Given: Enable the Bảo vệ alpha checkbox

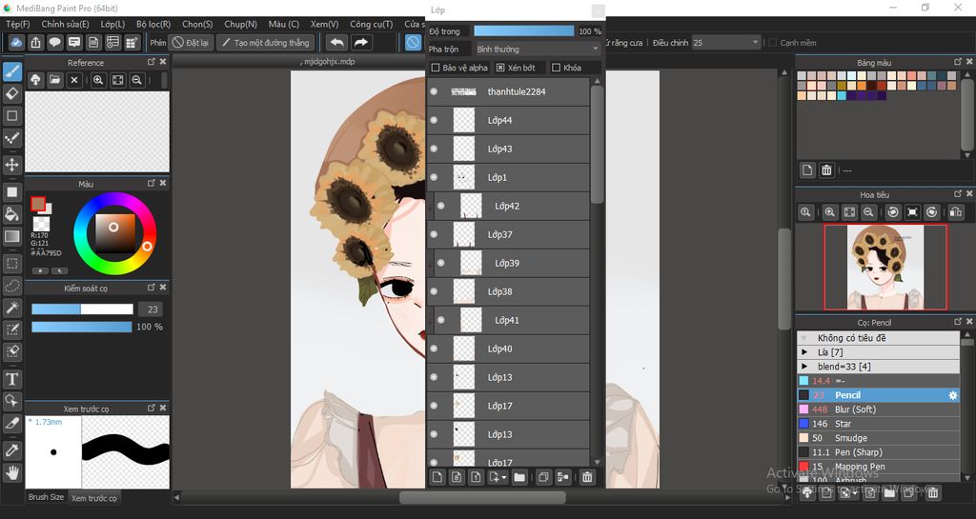Looking at the screenshot, I should [x=436, y=68].
